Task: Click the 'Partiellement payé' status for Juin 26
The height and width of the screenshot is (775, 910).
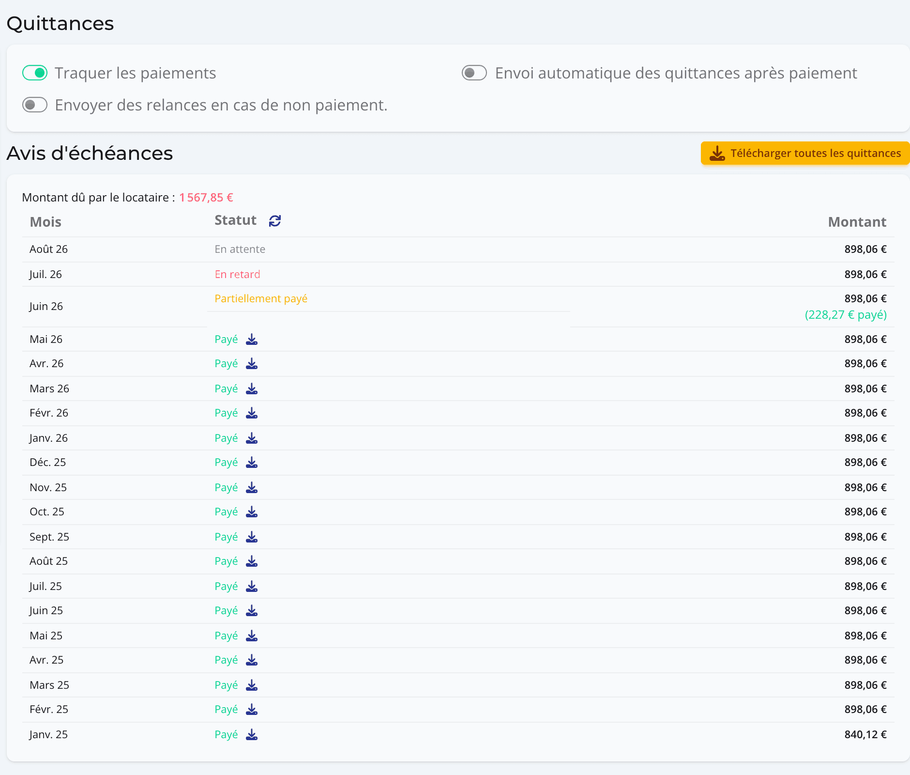Action: 261,299
